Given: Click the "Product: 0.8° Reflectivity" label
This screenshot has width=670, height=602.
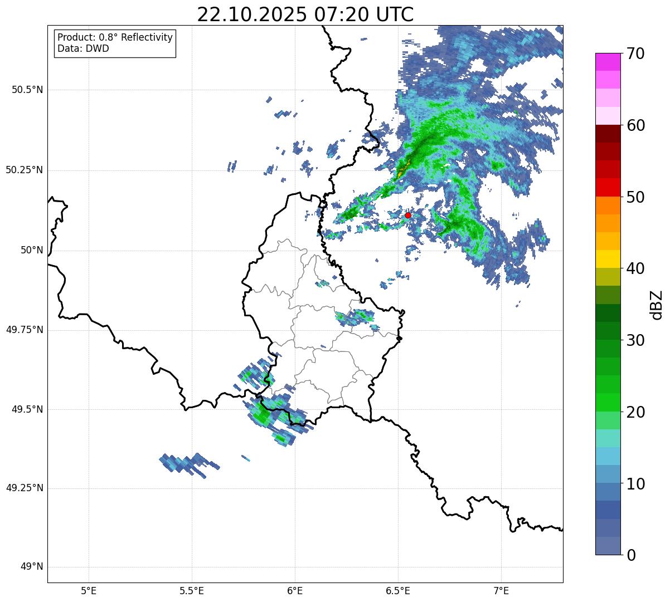Looking at the screenshot, I should tap(115, 37).
